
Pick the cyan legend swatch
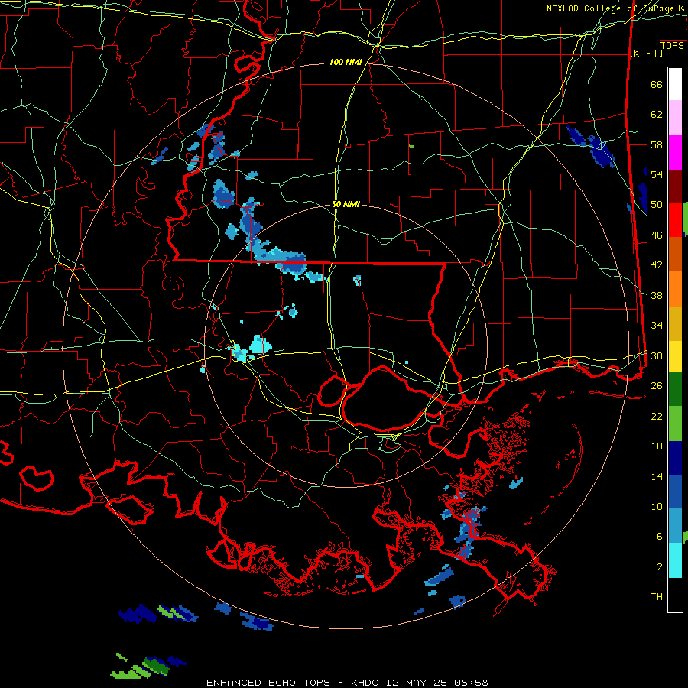coord(675,560)
